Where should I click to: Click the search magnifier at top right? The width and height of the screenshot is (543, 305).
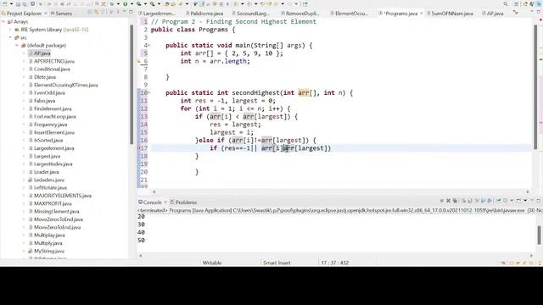tap(506, 3)
